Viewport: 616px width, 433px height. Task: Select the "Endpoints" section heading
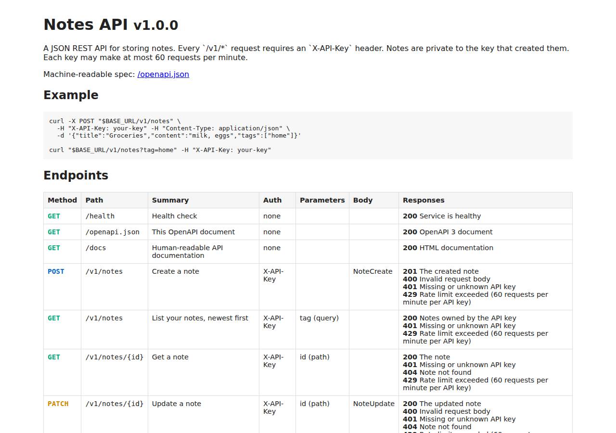coord(76,175)
